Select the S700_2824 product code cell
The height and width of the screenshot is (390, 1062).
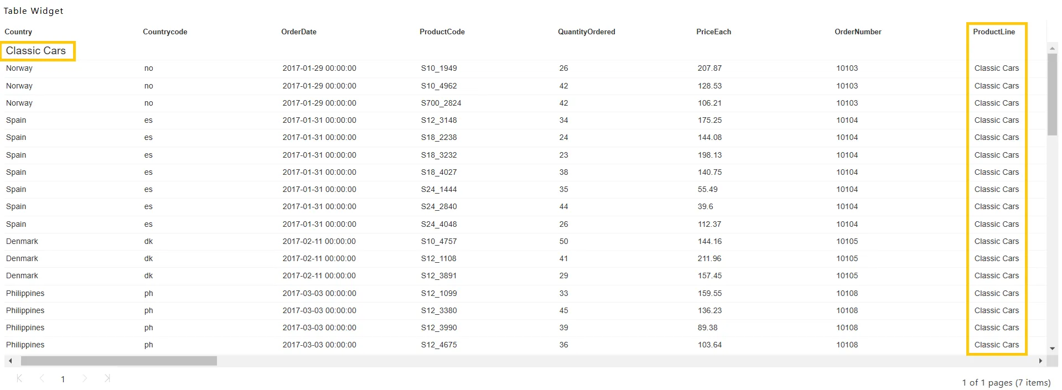[441, 103]
